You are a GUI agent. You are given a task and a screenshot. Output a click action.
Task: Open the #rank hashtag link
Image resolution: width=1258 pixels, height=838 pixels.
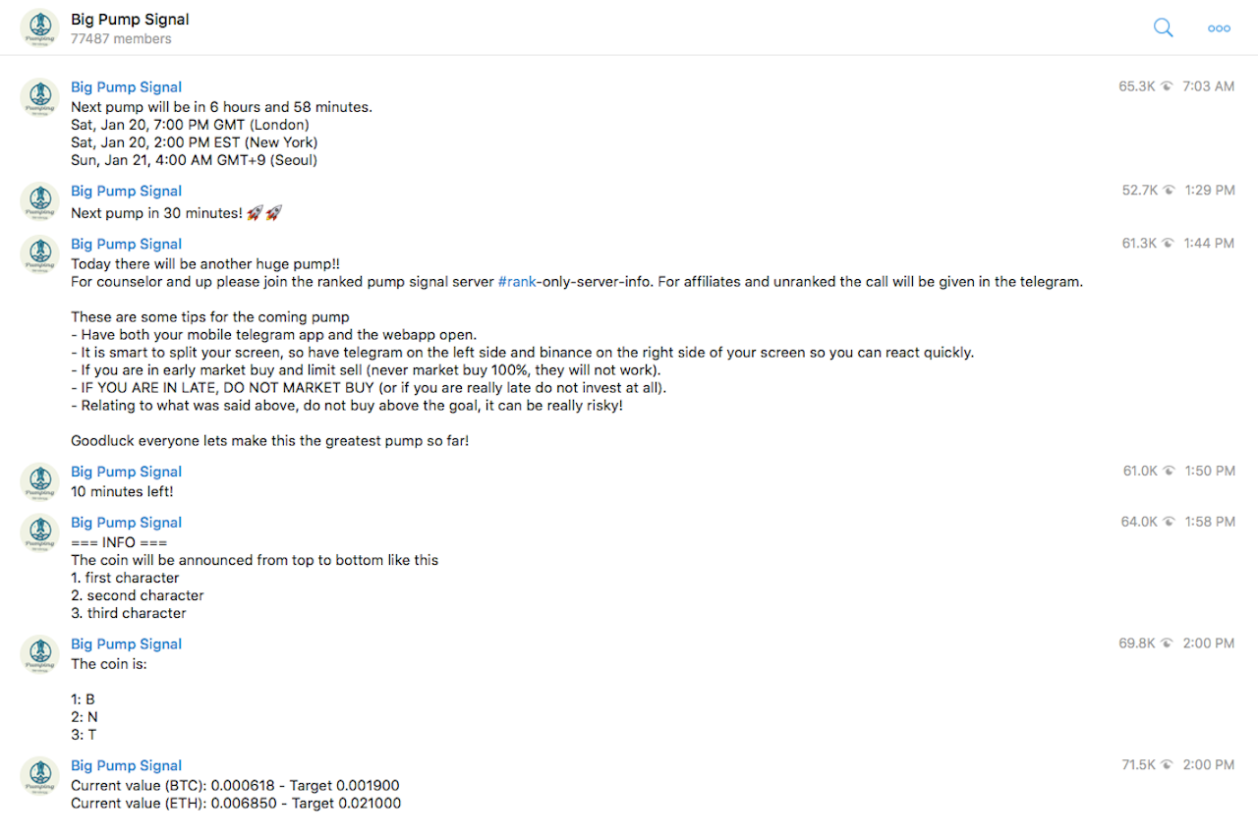click(x=516, y=282)
